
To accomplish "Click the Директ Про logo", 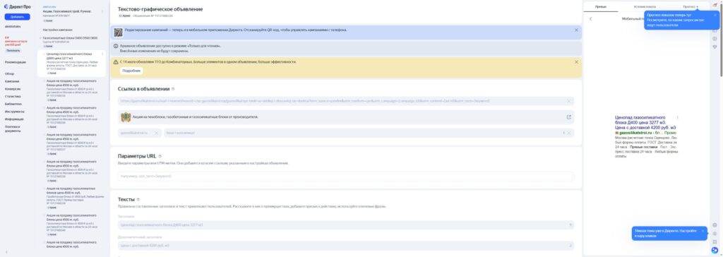I will click(x=17, y=7).
